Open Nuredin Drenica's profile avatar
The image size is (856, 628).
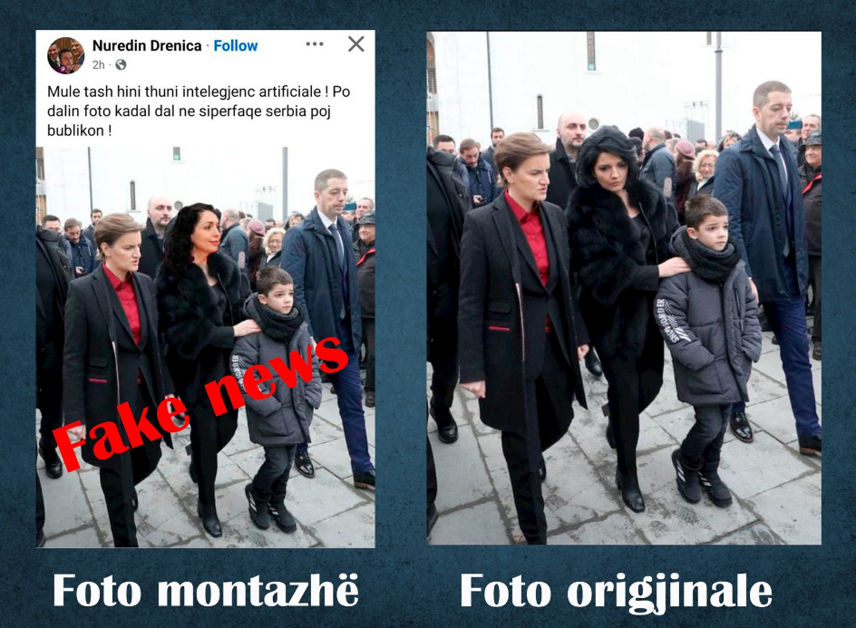[65, 55]
